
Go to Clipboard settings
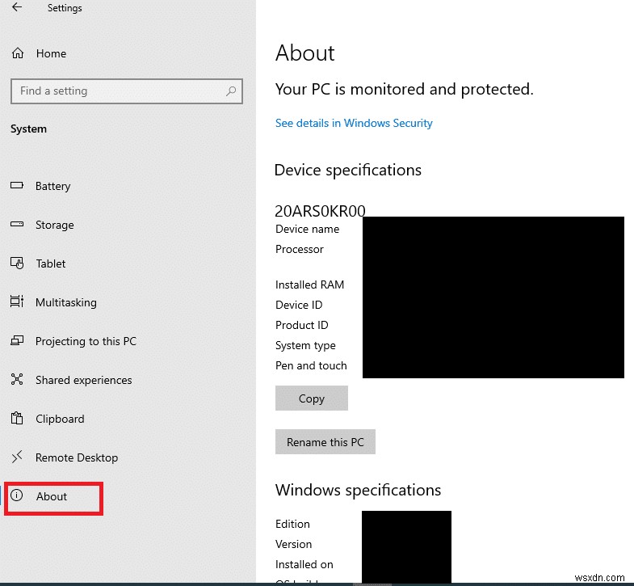point(60,419)
